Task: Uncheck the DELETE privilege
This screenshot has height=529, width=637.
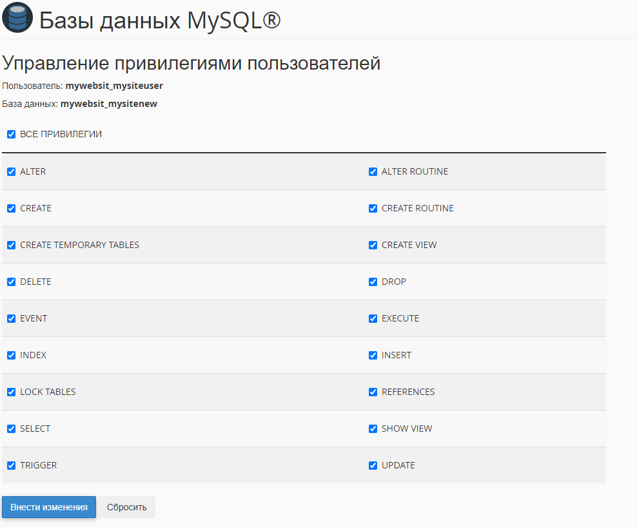Action: point(12,282)
